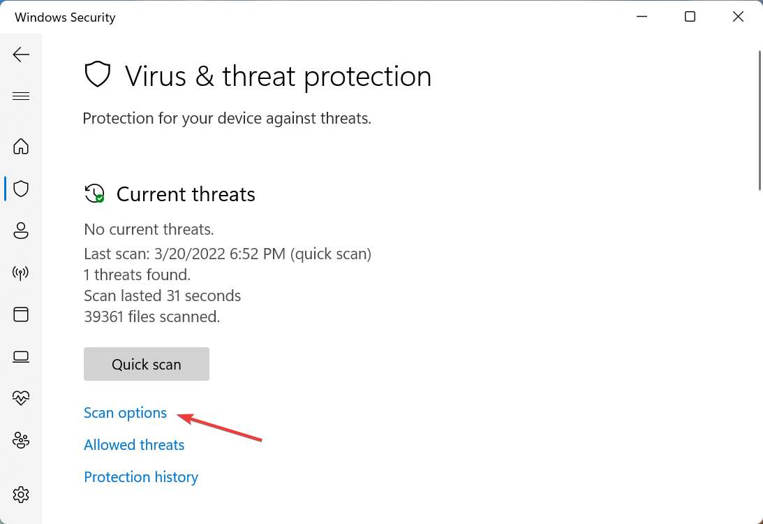The image size is (763, 524).
Task: View Allowed threats
Action: tap(133, 444)
